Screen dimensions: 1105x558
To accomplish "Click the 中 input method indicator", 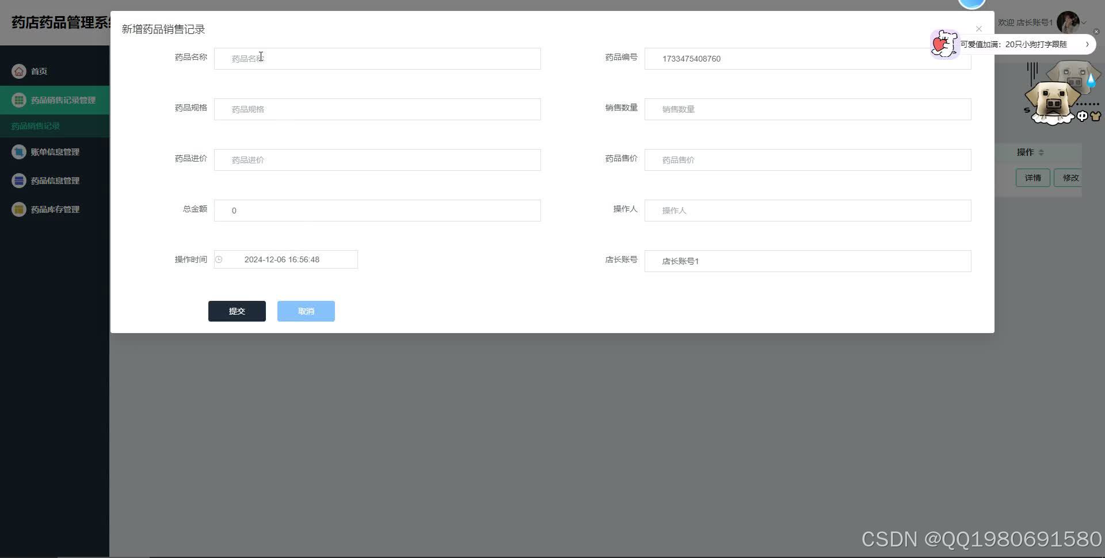I will (1082, 116).
